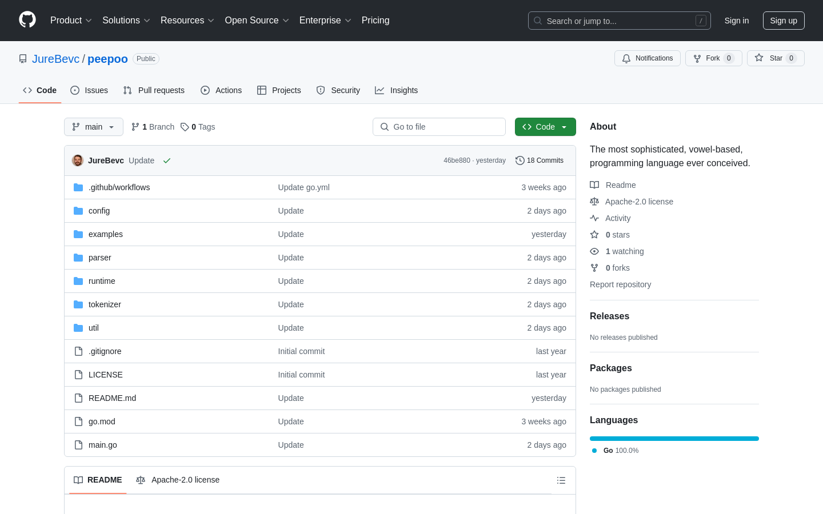Expand the Solutions menu
Viewport: 823px width, 514px height.
point(126,21)
